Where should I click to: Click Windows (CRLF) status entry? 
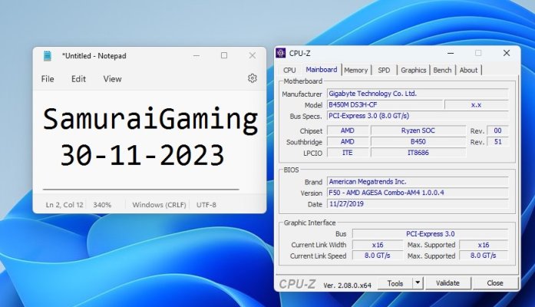click(159, 205)
